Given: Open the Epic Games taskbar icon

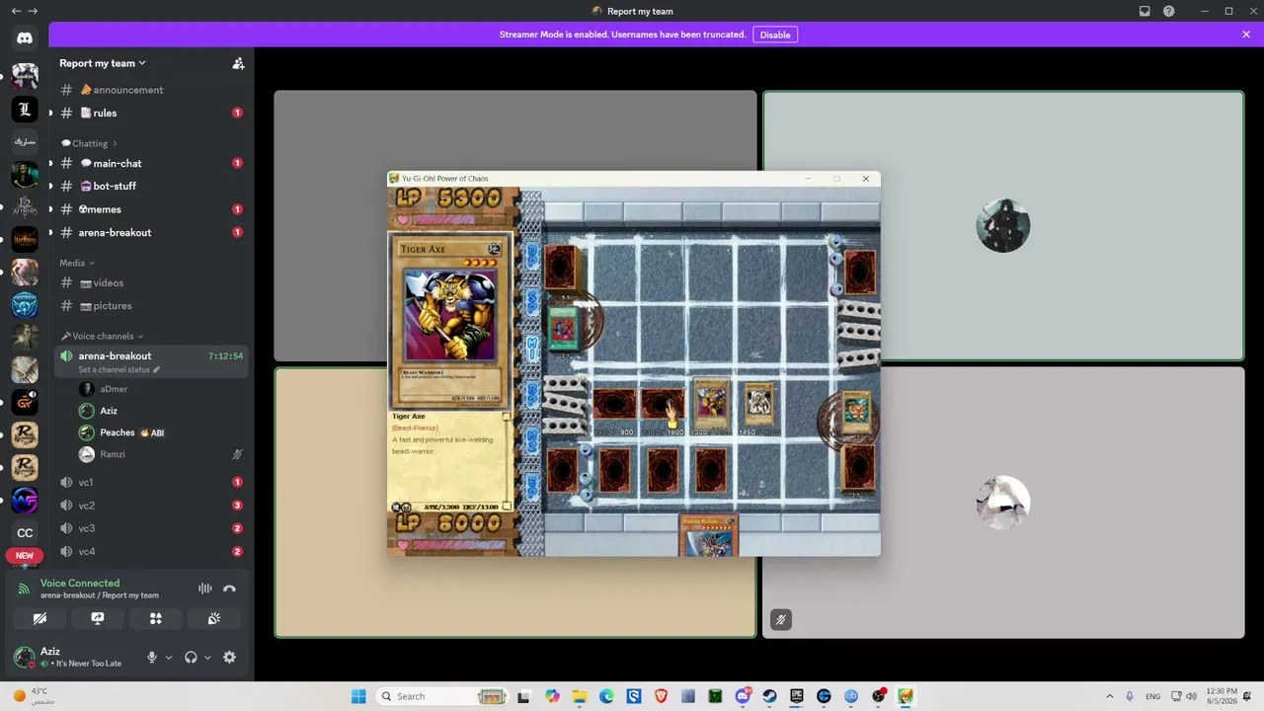Looking at the screenshot, I should tap(797, 696).
